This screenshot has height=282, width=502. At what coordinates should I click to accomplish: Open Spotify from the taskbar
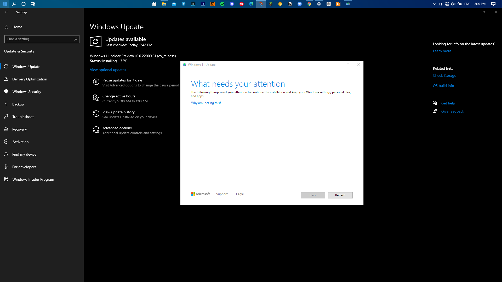(x=222, y=4)
